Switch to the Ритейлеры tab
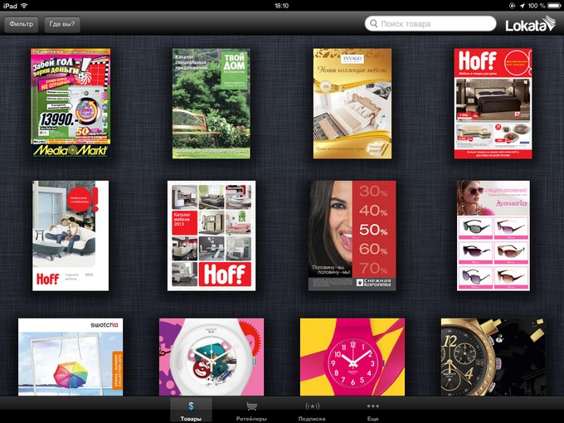Screen dimensions: 564x423 coord(251,411)
